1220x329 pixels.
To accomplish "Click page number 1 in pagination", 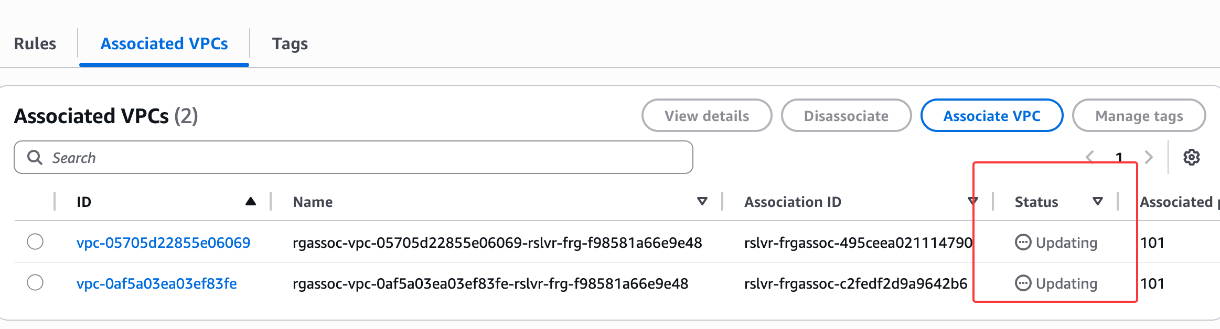I will pos(1119,157).
